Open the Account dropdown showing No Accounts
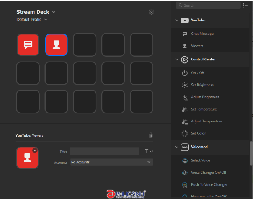 [x=112, y=162]
